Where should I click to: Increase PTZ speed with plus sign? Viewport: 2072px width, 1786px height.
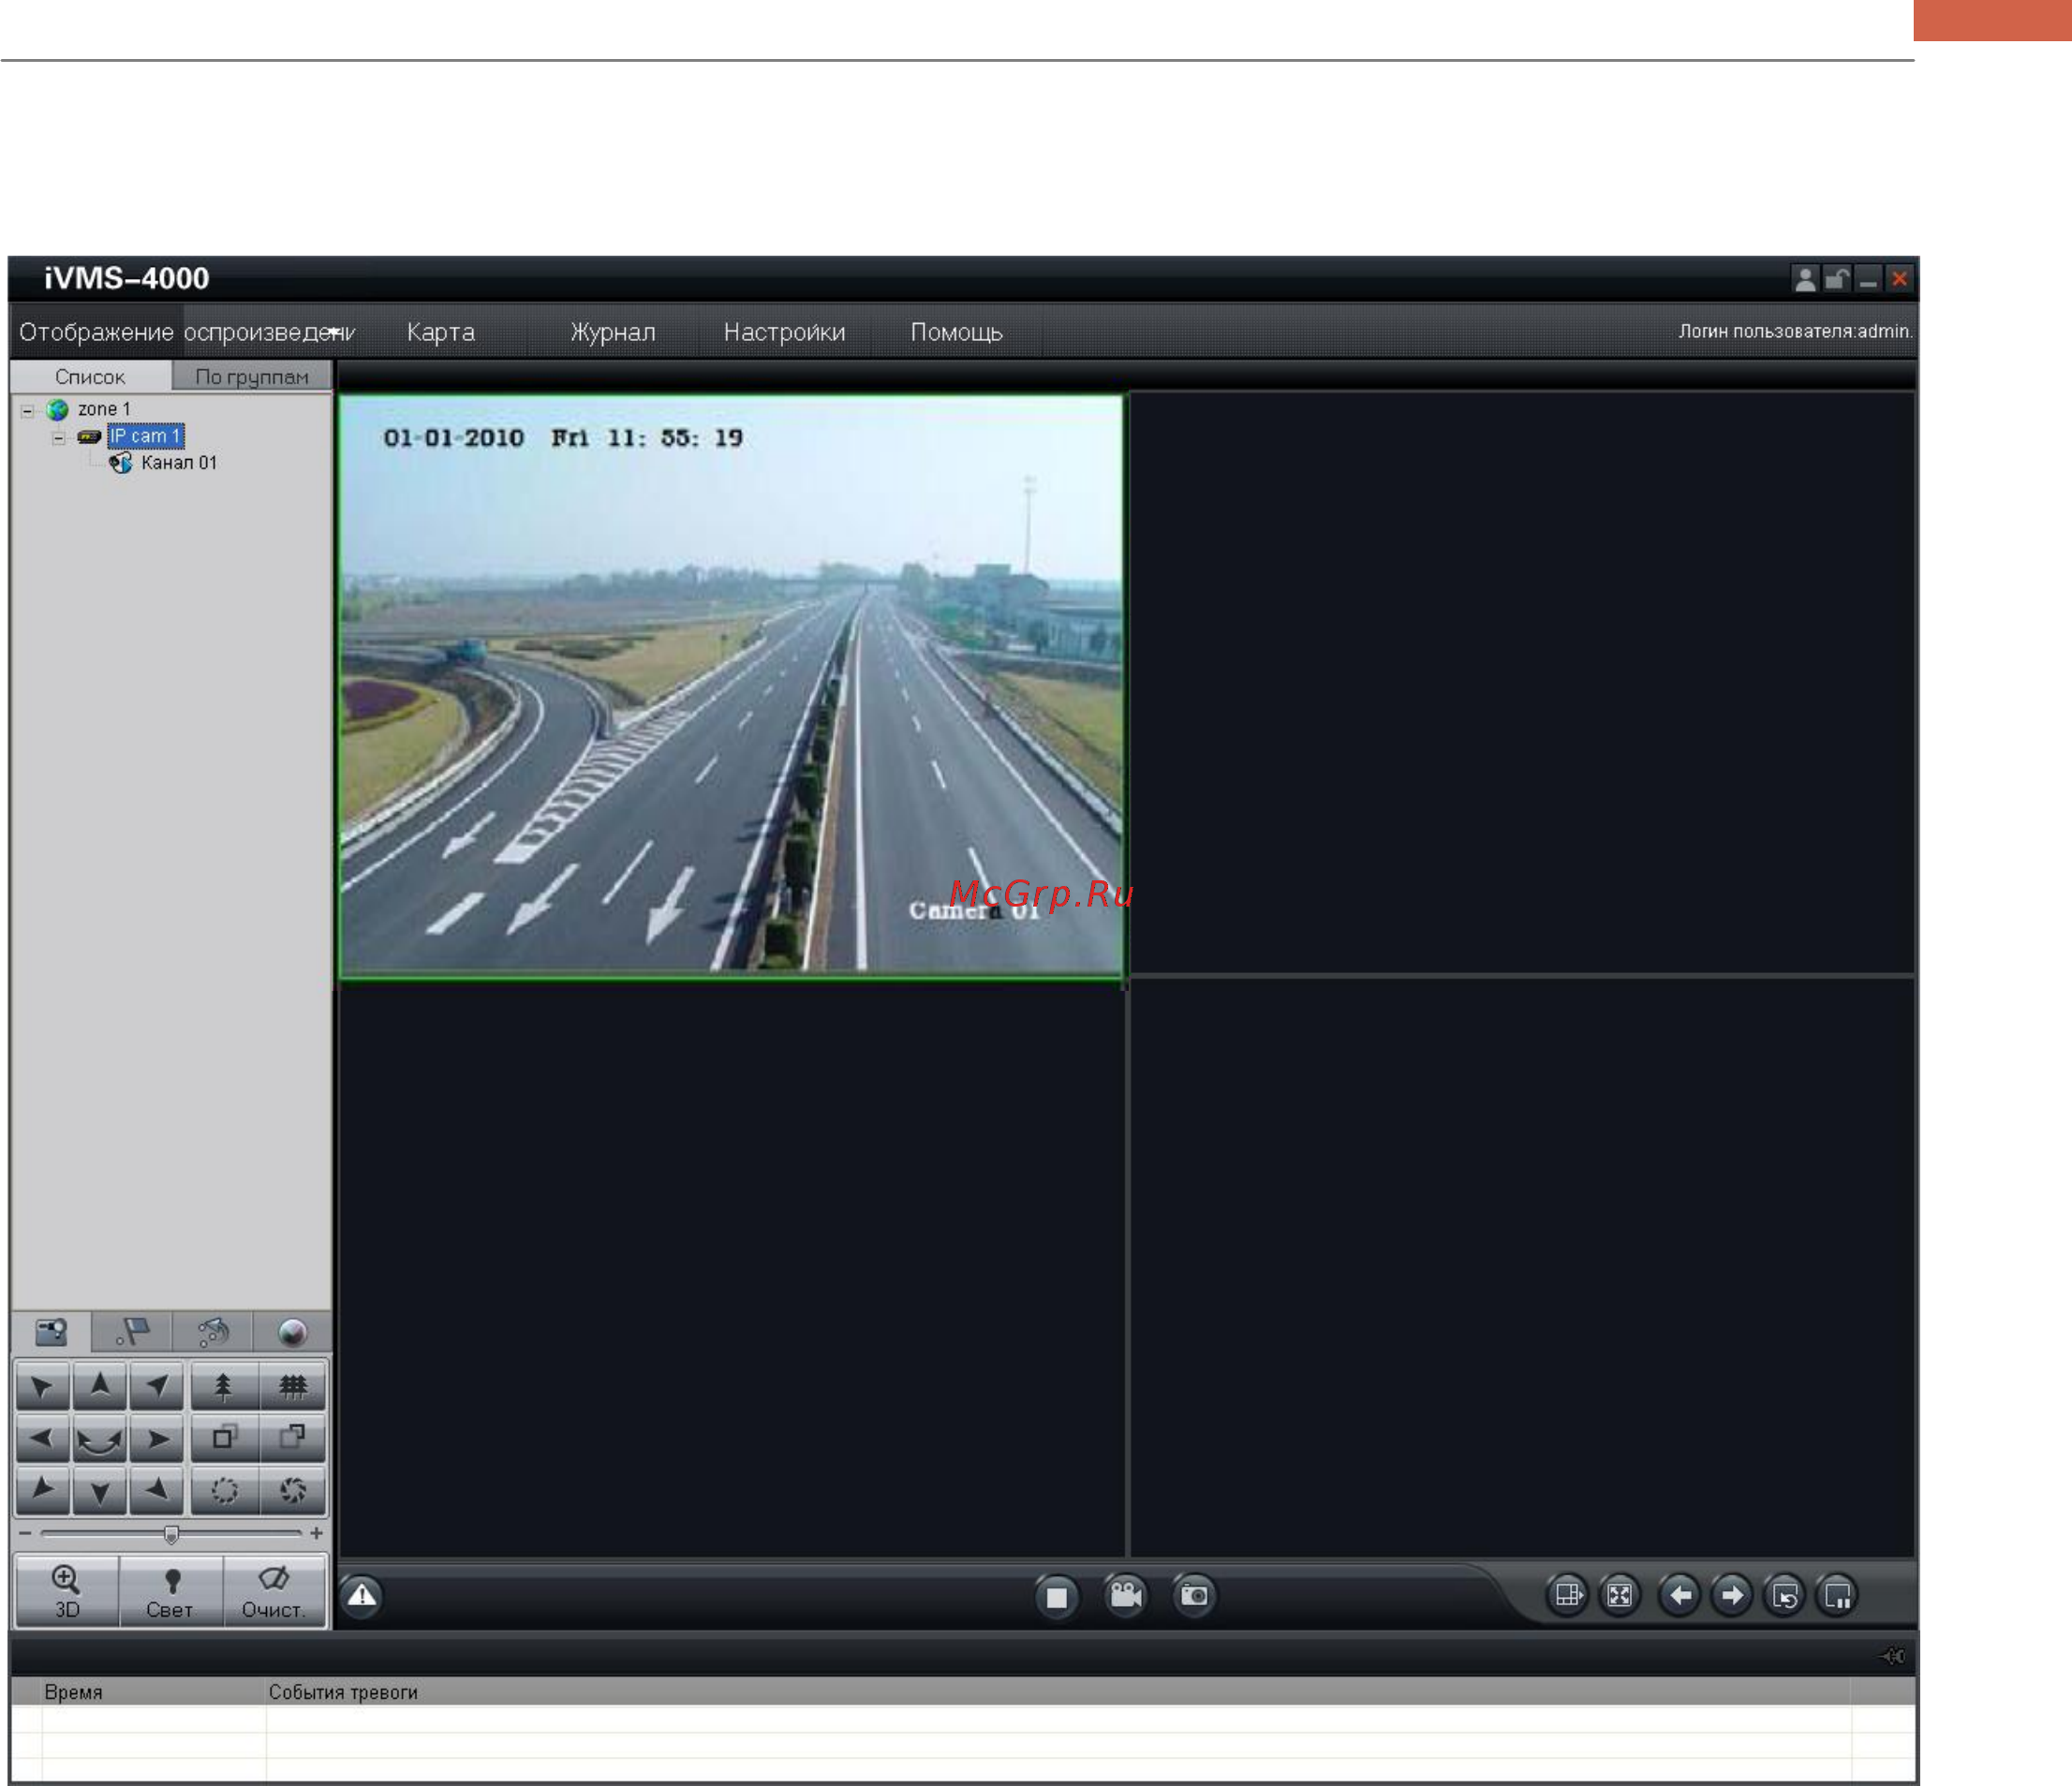click(x=316, y=1533)
